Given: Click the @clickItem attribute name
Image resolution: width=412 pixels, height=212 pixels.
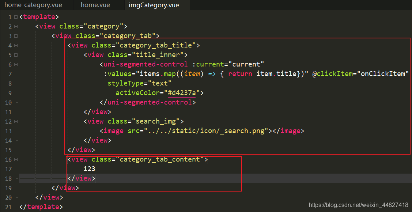Looking at the screenshot, I should coord(332,74).
